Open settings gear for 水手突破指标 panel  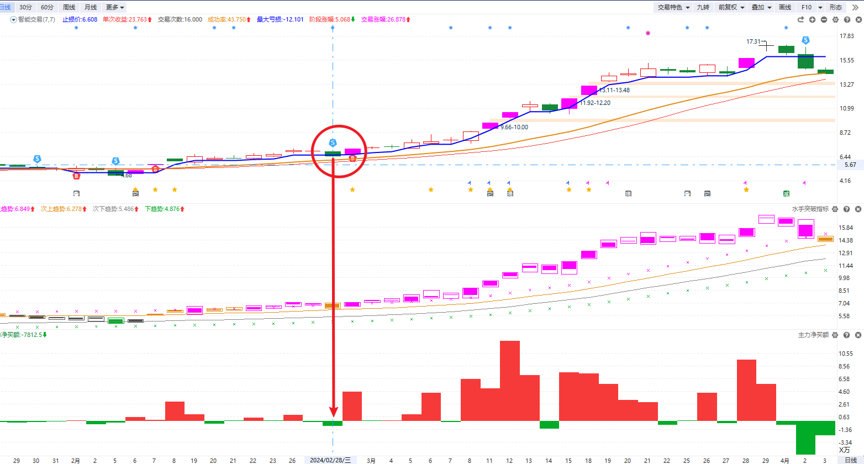pos(835,209)
